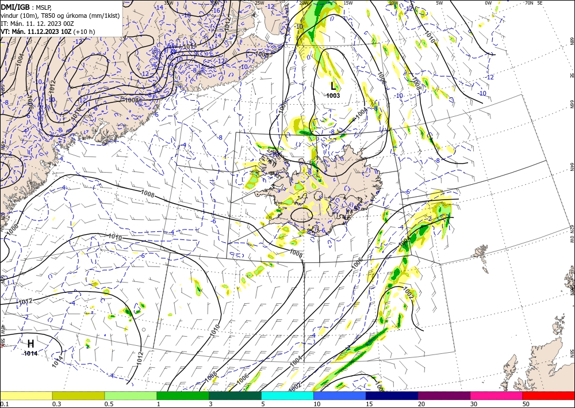Click the '0W' longitude label at top
Image resolution: width=575 pixels, height=408 pixels.
pyautogui.click(x=488, y=3)
